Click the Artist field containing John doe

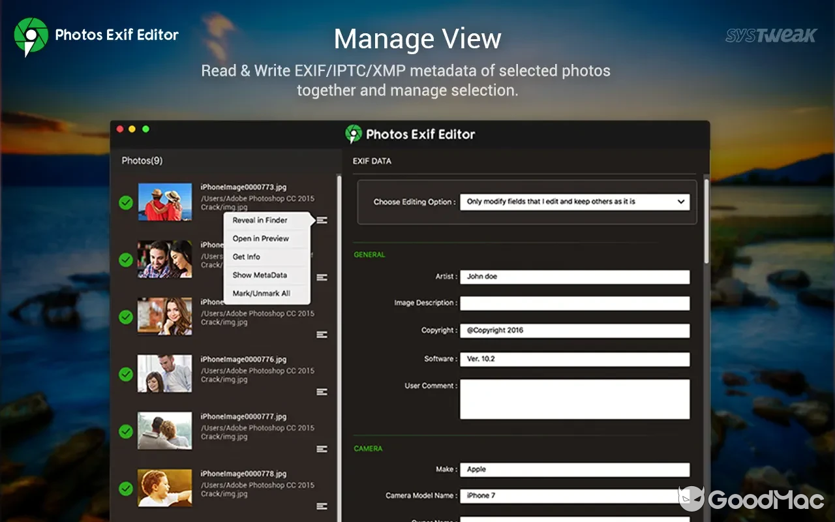coord(575,277)
